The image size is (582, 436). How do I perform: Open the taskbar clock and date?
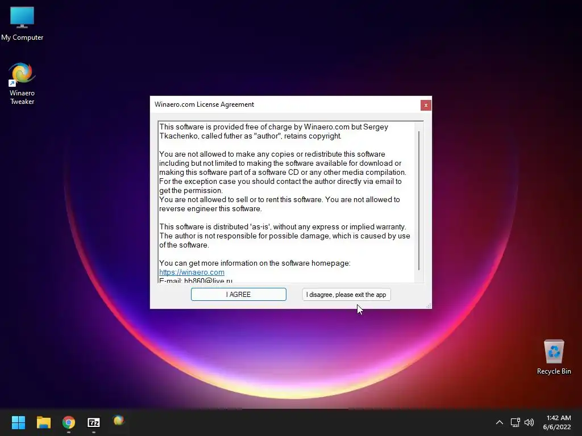(557, 422)
